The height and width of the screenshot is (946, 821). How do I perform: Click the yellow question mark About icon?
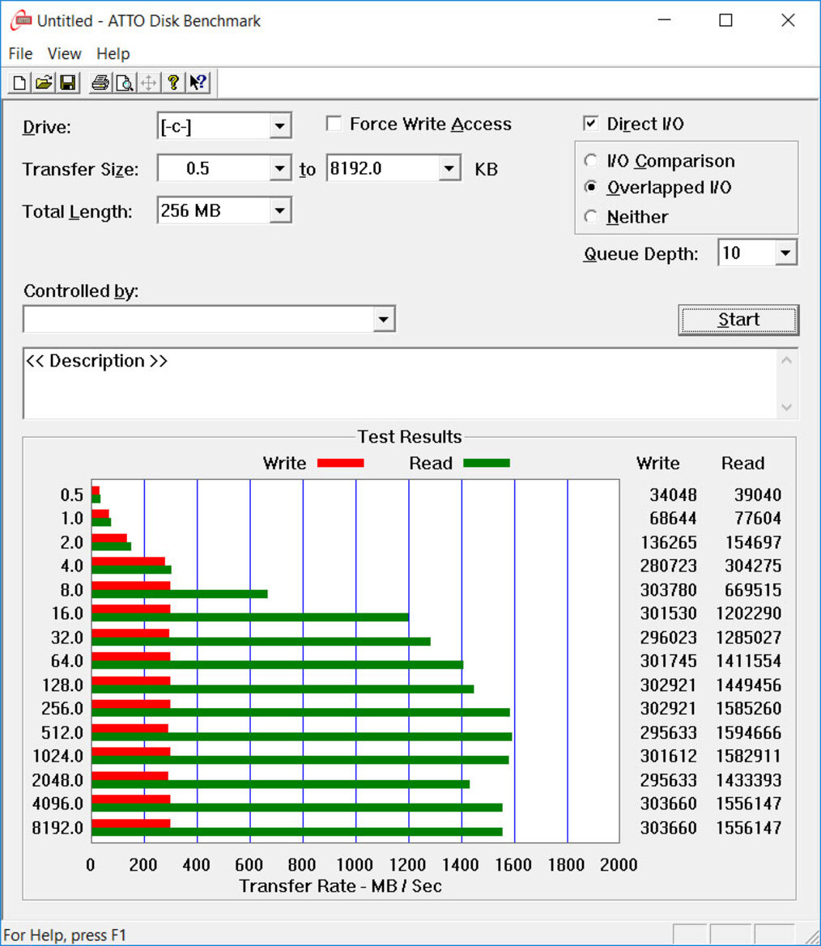[173, 82]
